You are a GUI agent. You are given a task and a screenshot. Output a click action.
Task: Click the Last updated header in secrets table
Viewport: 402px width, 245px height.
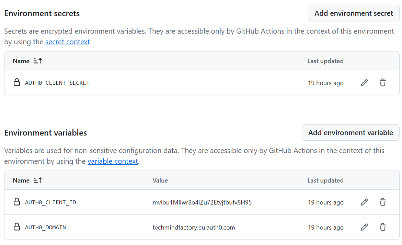click(325, 61)
